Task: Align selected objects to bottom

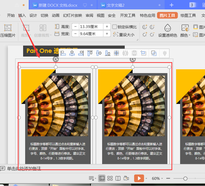Action: (108, 53)
